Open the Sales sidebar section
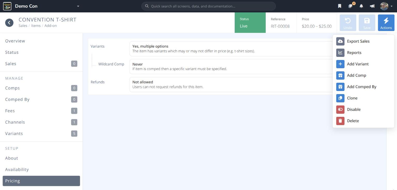Viewport: 397px width, 190px height. [41, 64]
